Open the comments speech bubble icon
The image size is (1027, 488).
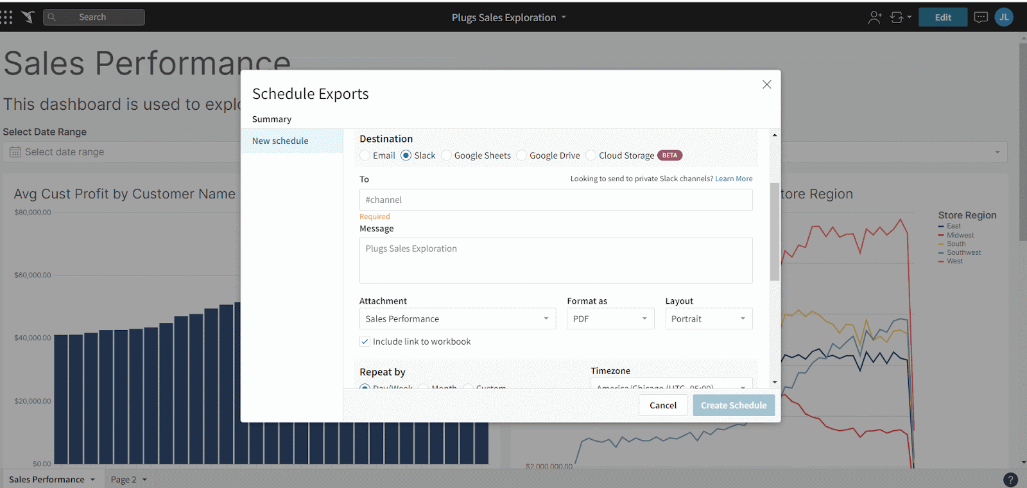tap(981, 17)
